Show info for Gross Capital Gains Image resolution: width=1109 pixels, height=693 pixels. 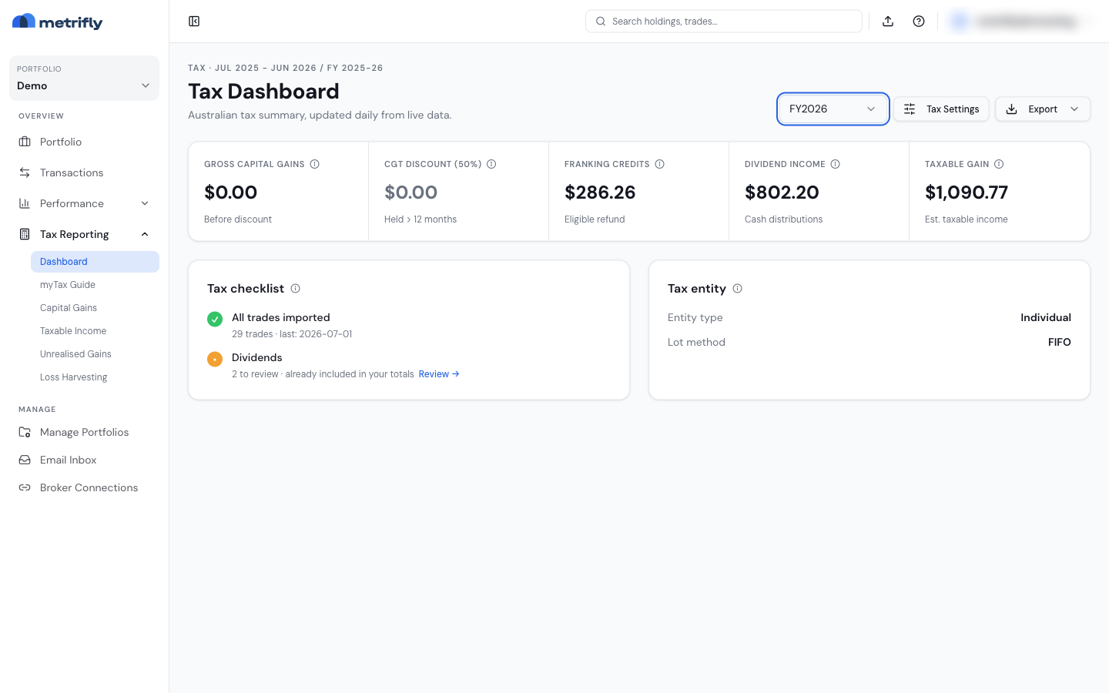click(314, 164)
